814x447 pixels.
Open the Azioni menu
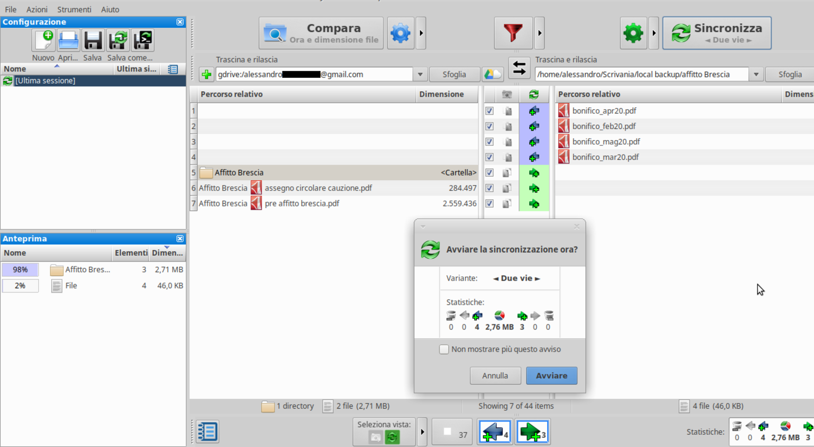pos(37,9)
